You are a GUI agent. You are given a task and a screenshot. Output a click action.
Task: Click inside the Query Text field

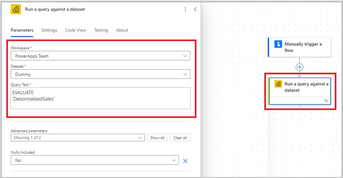pos(101,98)
